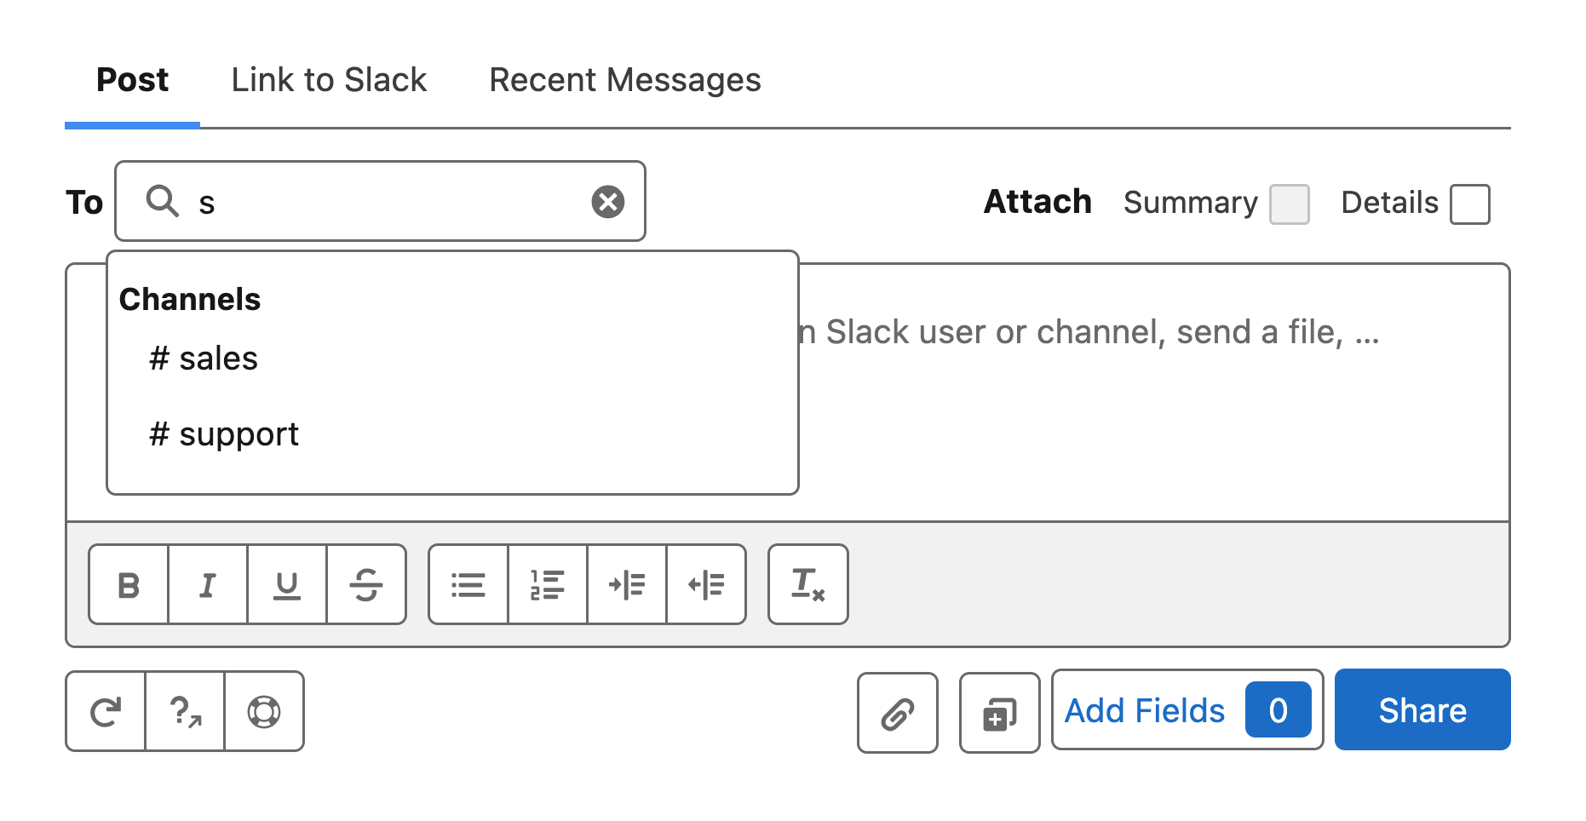Choose # support from channel suggestions

pyautogui.click(x=225, y=434)
